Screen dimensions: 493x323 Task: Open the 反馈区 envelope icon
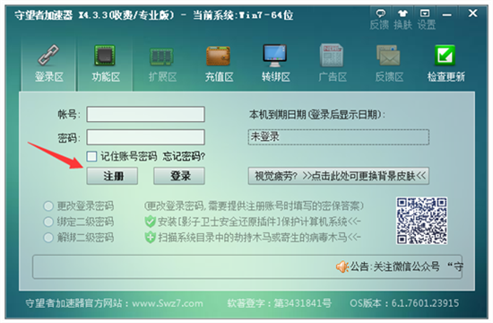point(388,56)
